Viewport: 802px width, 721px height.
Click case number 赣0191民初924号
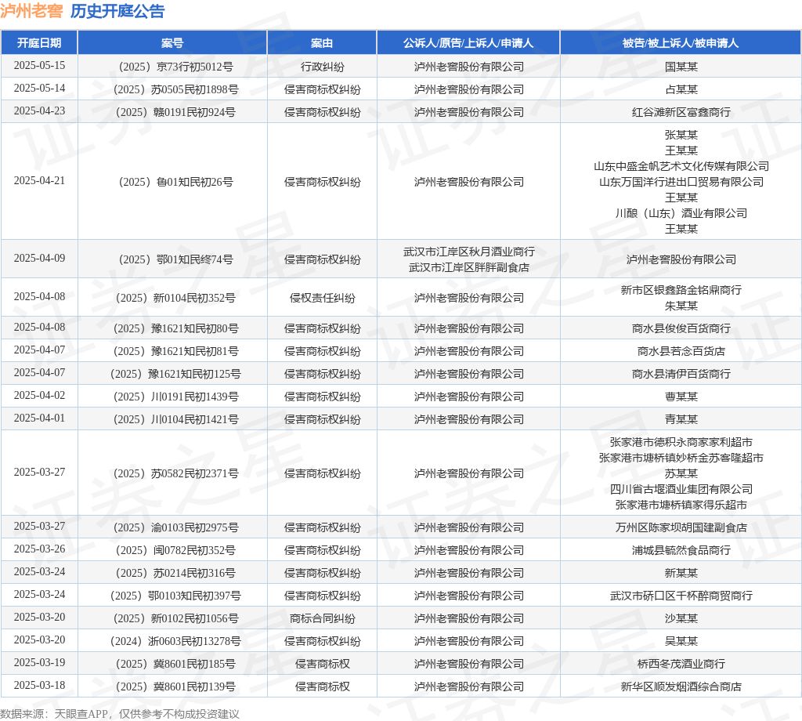click(x=175, y=113)
